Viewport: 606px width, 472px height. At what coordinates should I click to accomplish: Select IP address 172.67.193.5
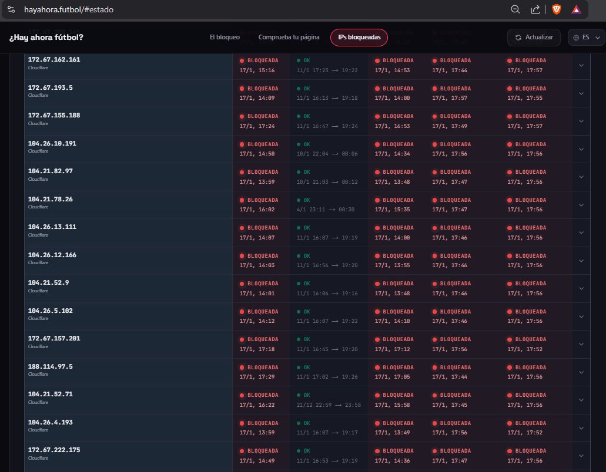[x=50, y=87]
